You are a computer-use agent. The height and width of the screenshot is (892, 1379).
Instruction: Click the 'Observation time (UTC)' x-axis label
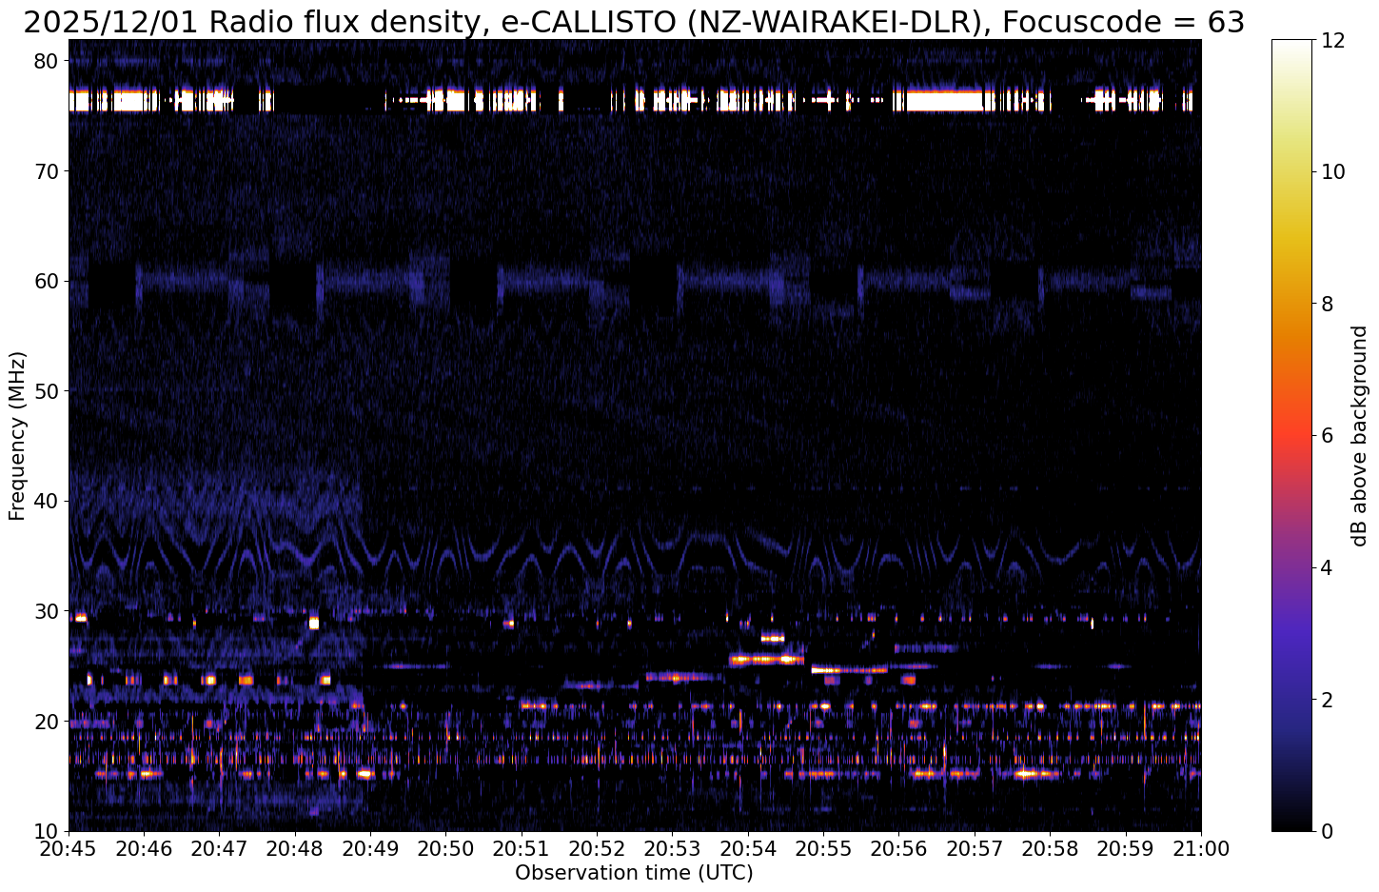(x=634, y=872)
